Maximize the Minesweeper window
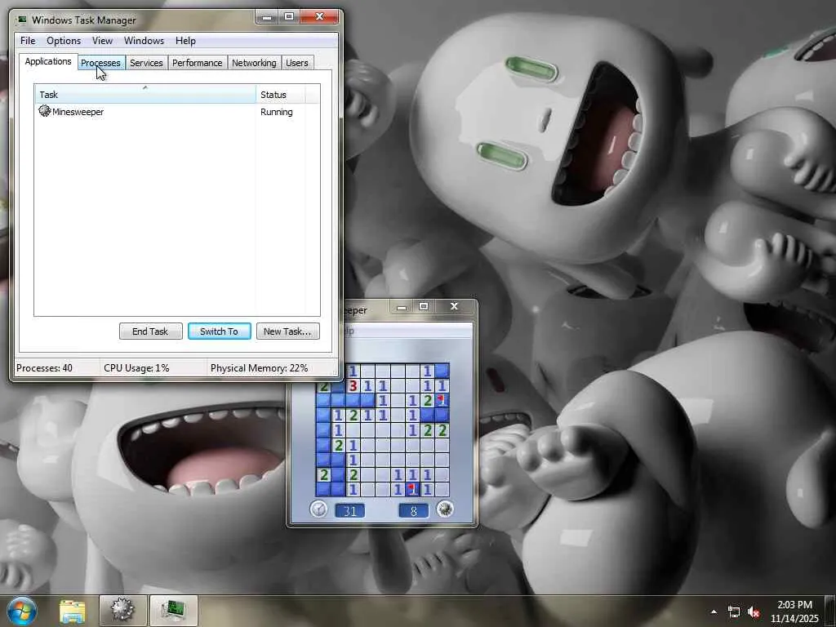 (x=424, y=307)
